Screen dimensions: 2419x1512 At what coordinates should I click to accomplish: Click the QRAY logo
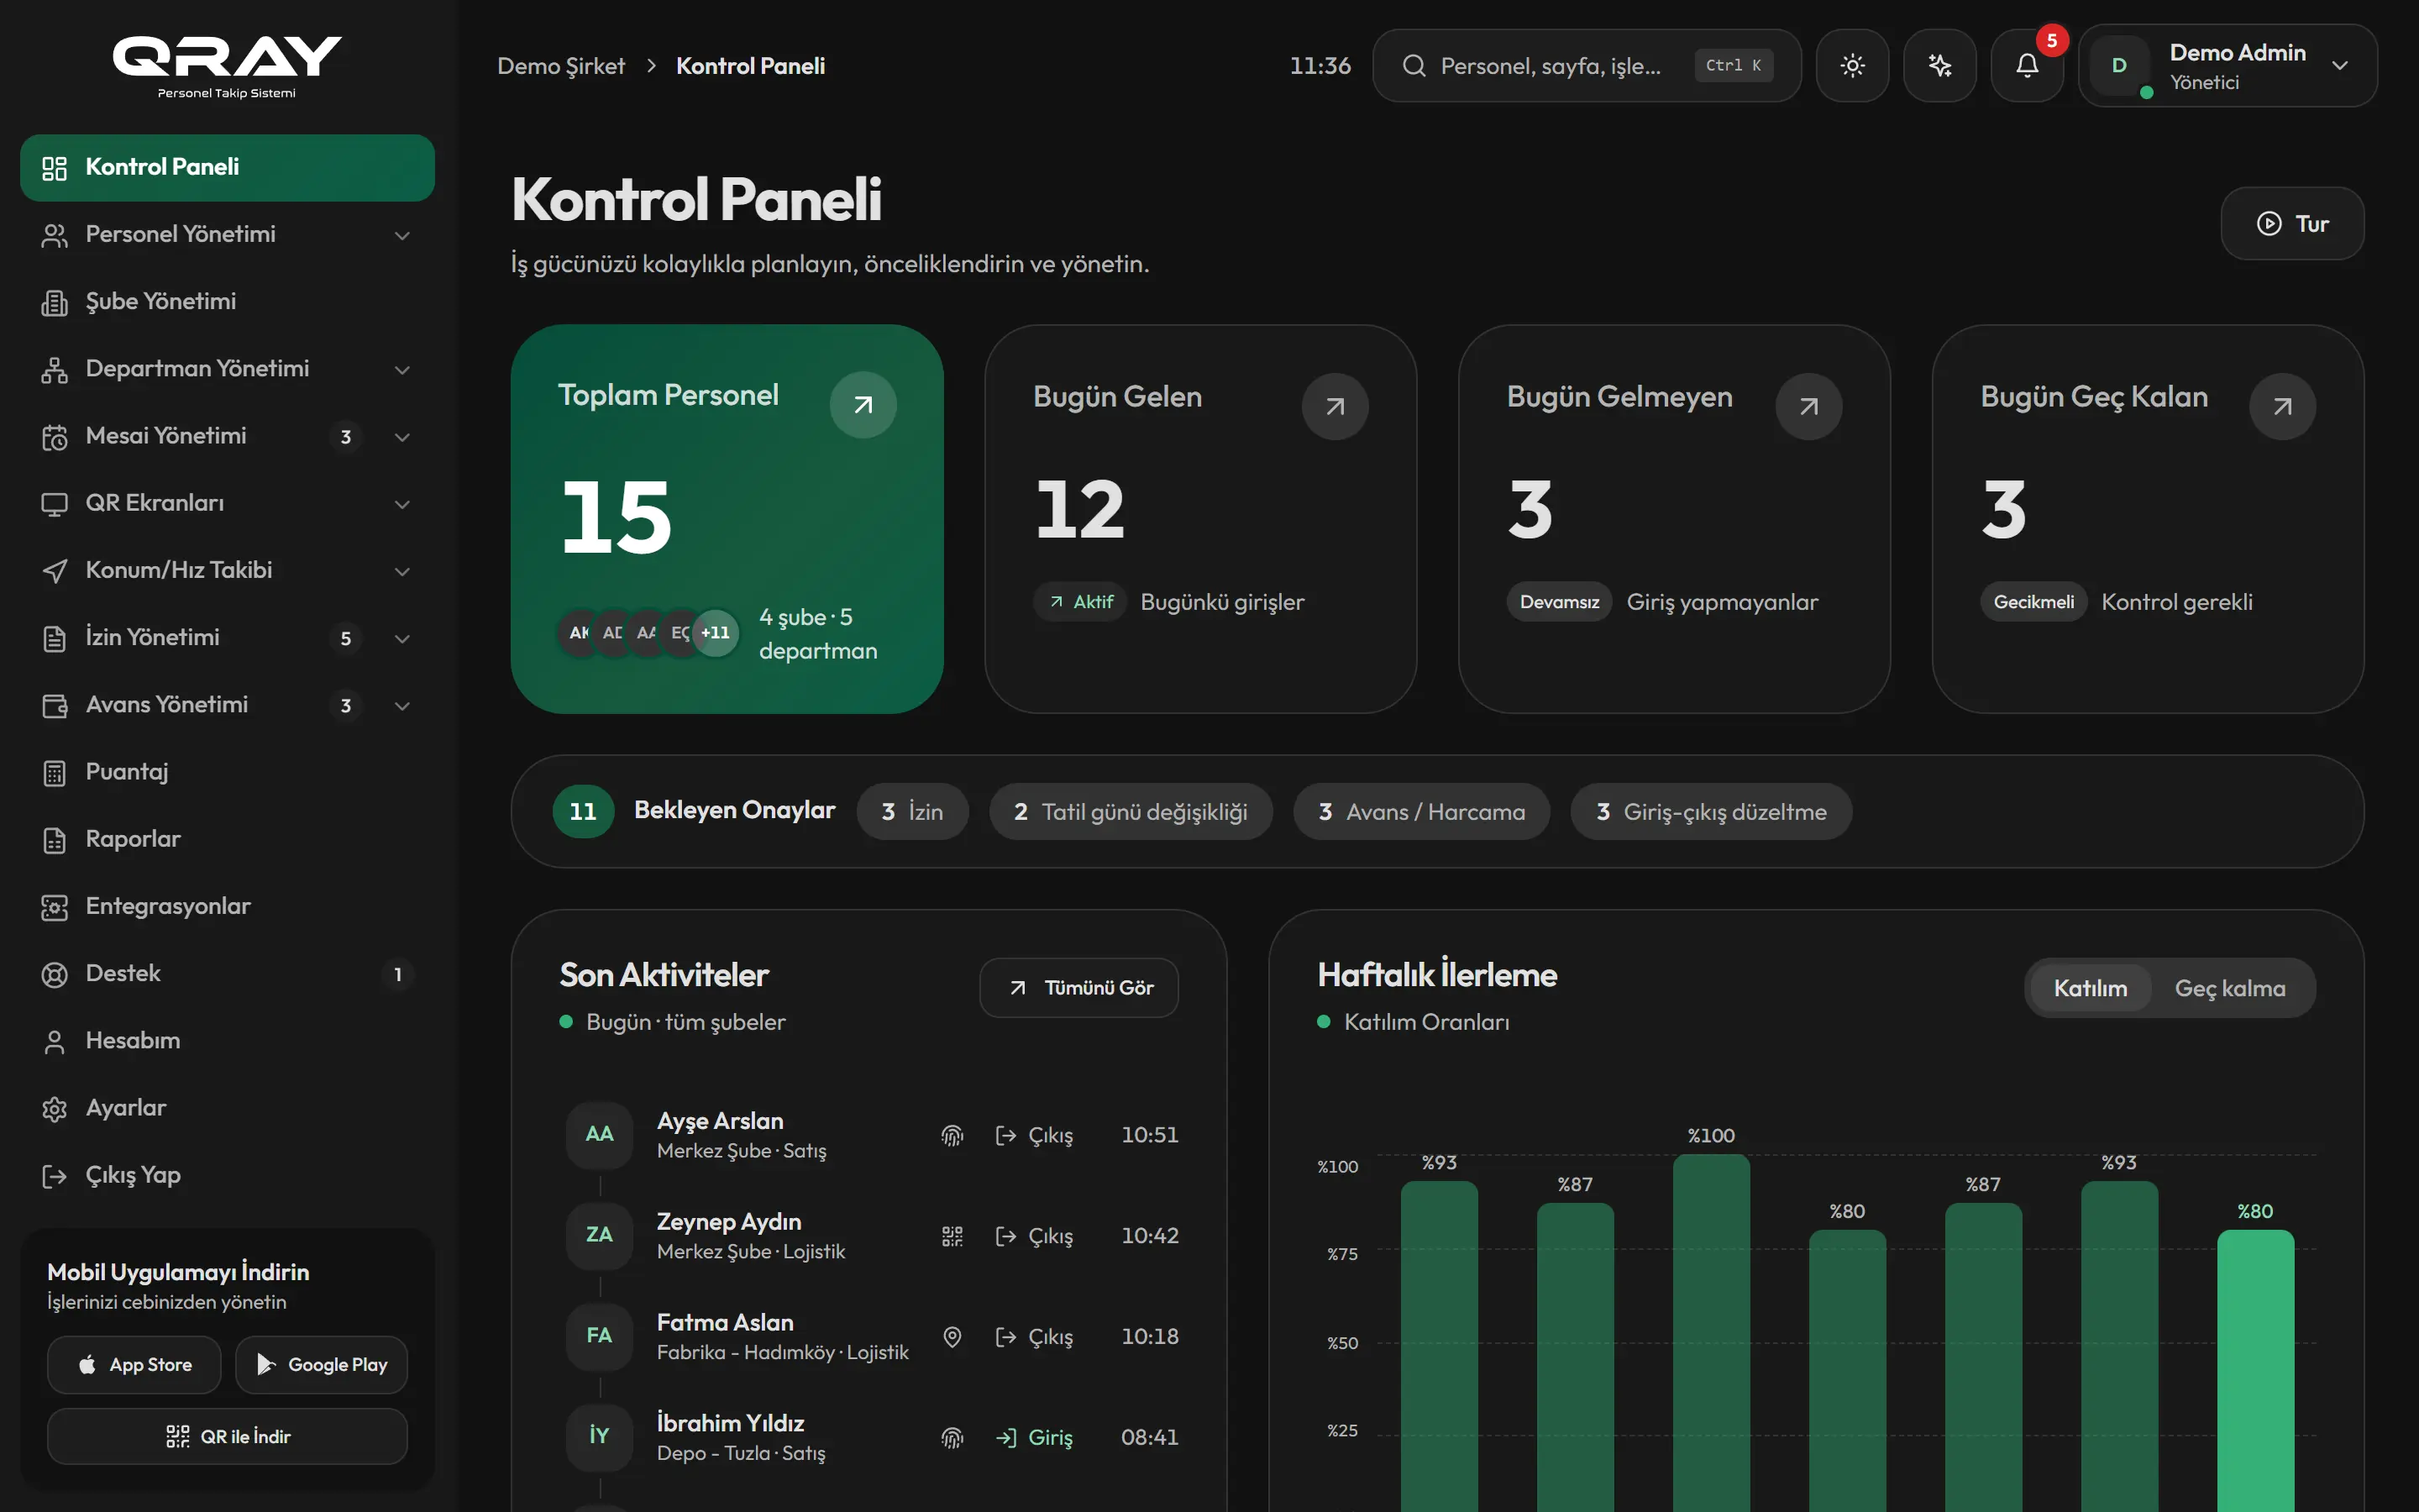click(227, 66)
